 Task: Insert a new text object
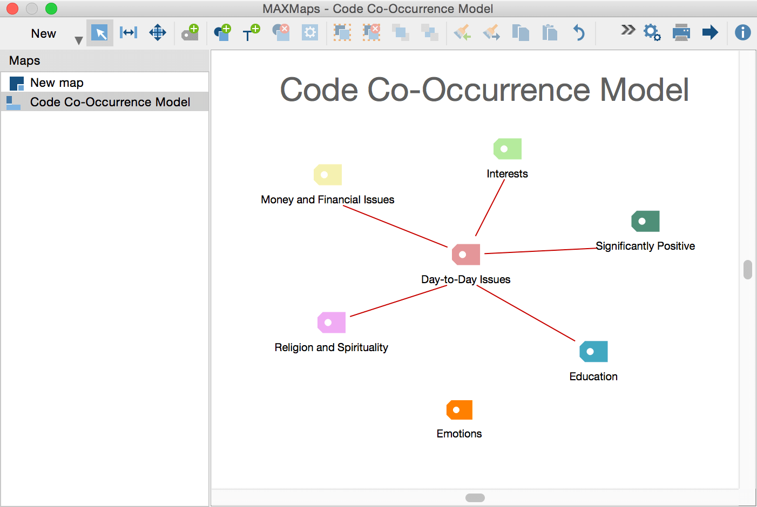(x=251, y=32)
